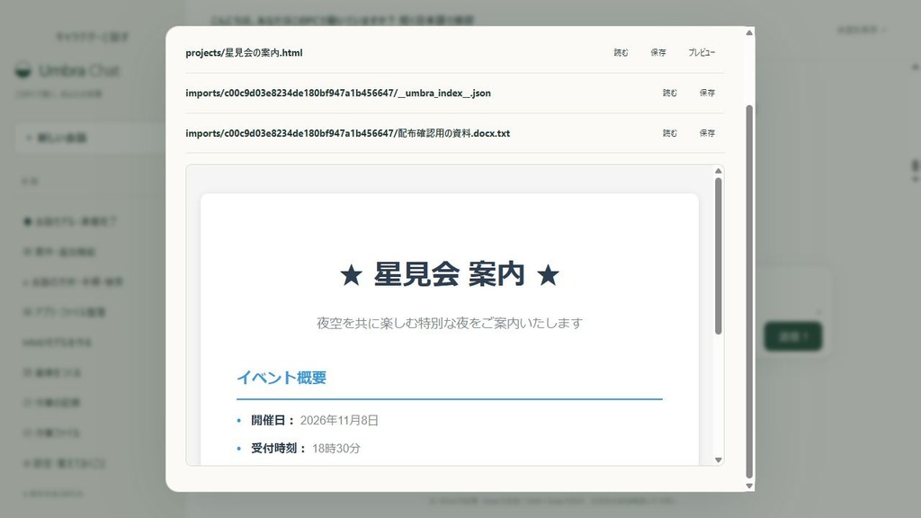Click the dialog scrollbar up arrow
921x518 pixels.
tap(749, 33)
